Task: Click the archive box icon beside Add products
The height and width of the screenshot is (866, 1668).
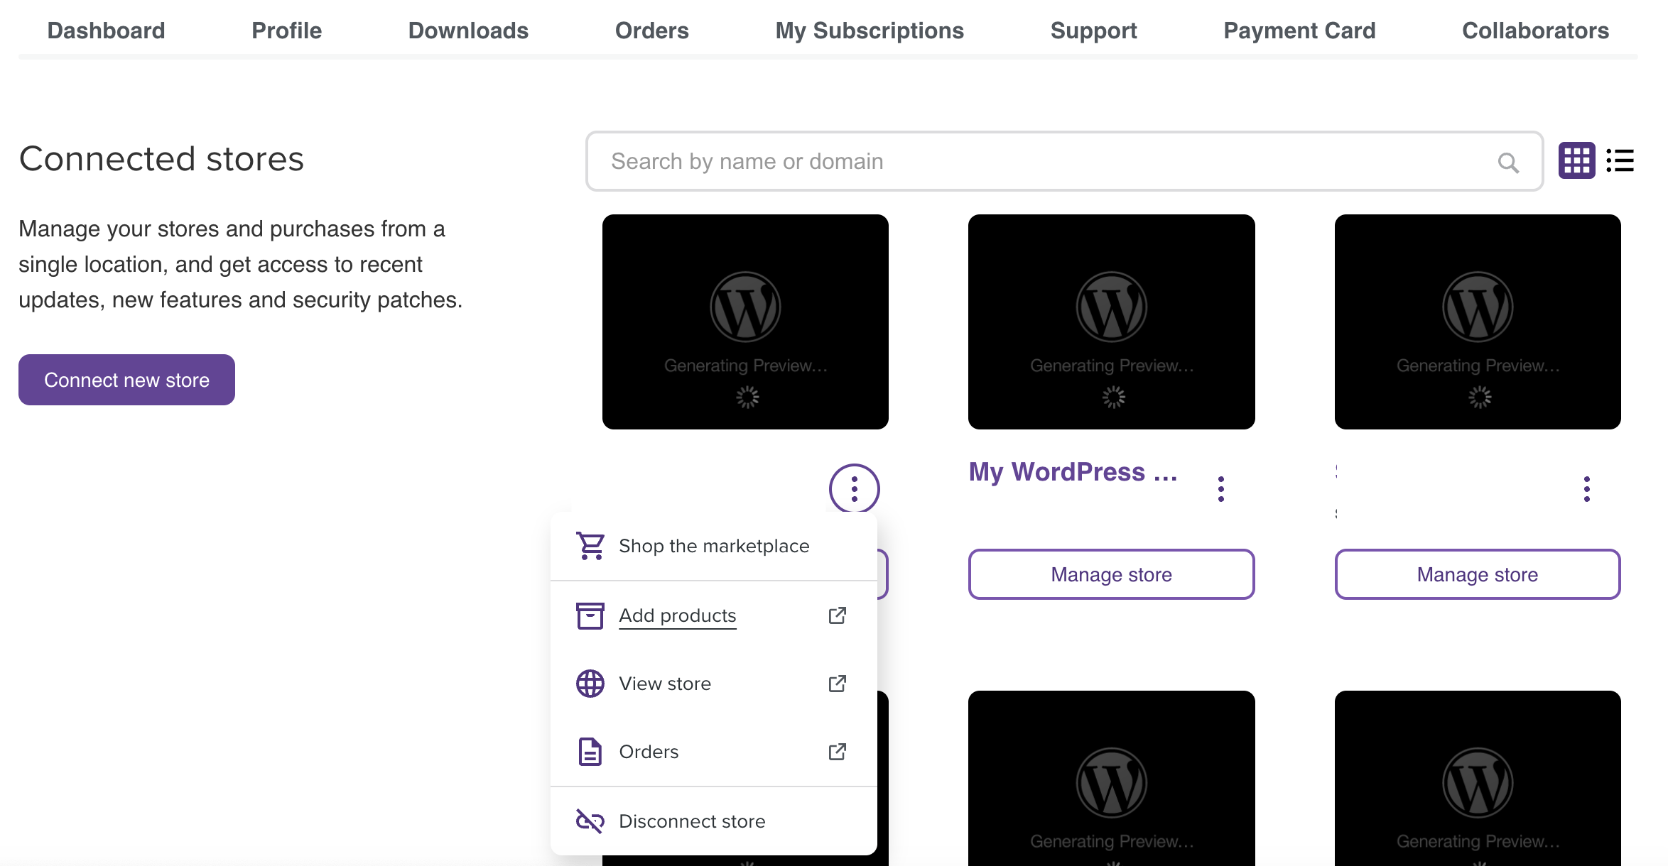Action: (x=589, y=615)
